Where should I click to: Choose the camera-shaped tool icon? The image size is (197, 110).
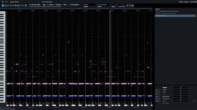pos(18,5)
